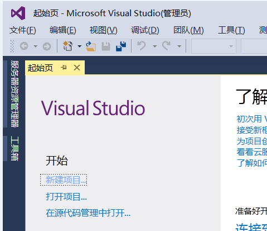The width and height of the screenshot is (267, 231).
Task: Click the Save All multi-disk icon
Action: 121,46
